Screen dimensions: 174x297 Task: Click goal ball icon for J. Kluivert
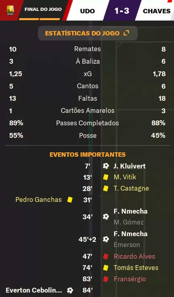(x=106, y=166)
